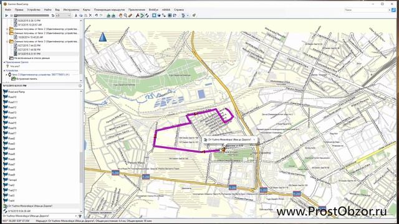Open the Вид menu

click(x=57, y=10)
